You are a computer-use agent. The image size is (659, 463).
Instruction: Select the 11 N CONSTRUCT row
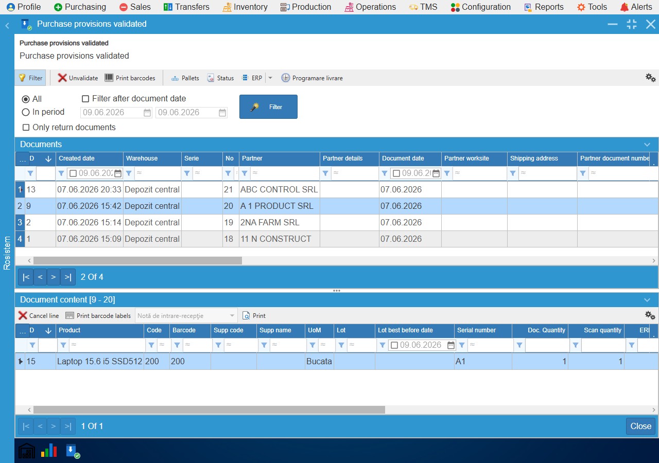[x=337, y=239]
